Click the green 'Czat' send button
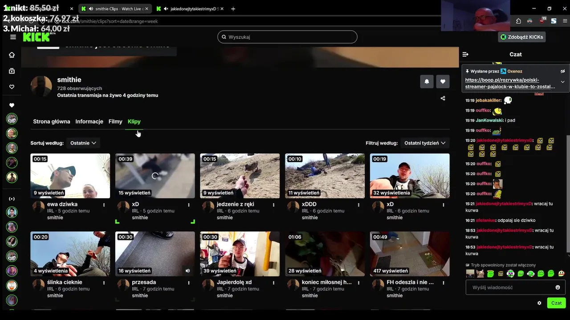This screenshot has height=320, width=570. [x=556, y=303]
